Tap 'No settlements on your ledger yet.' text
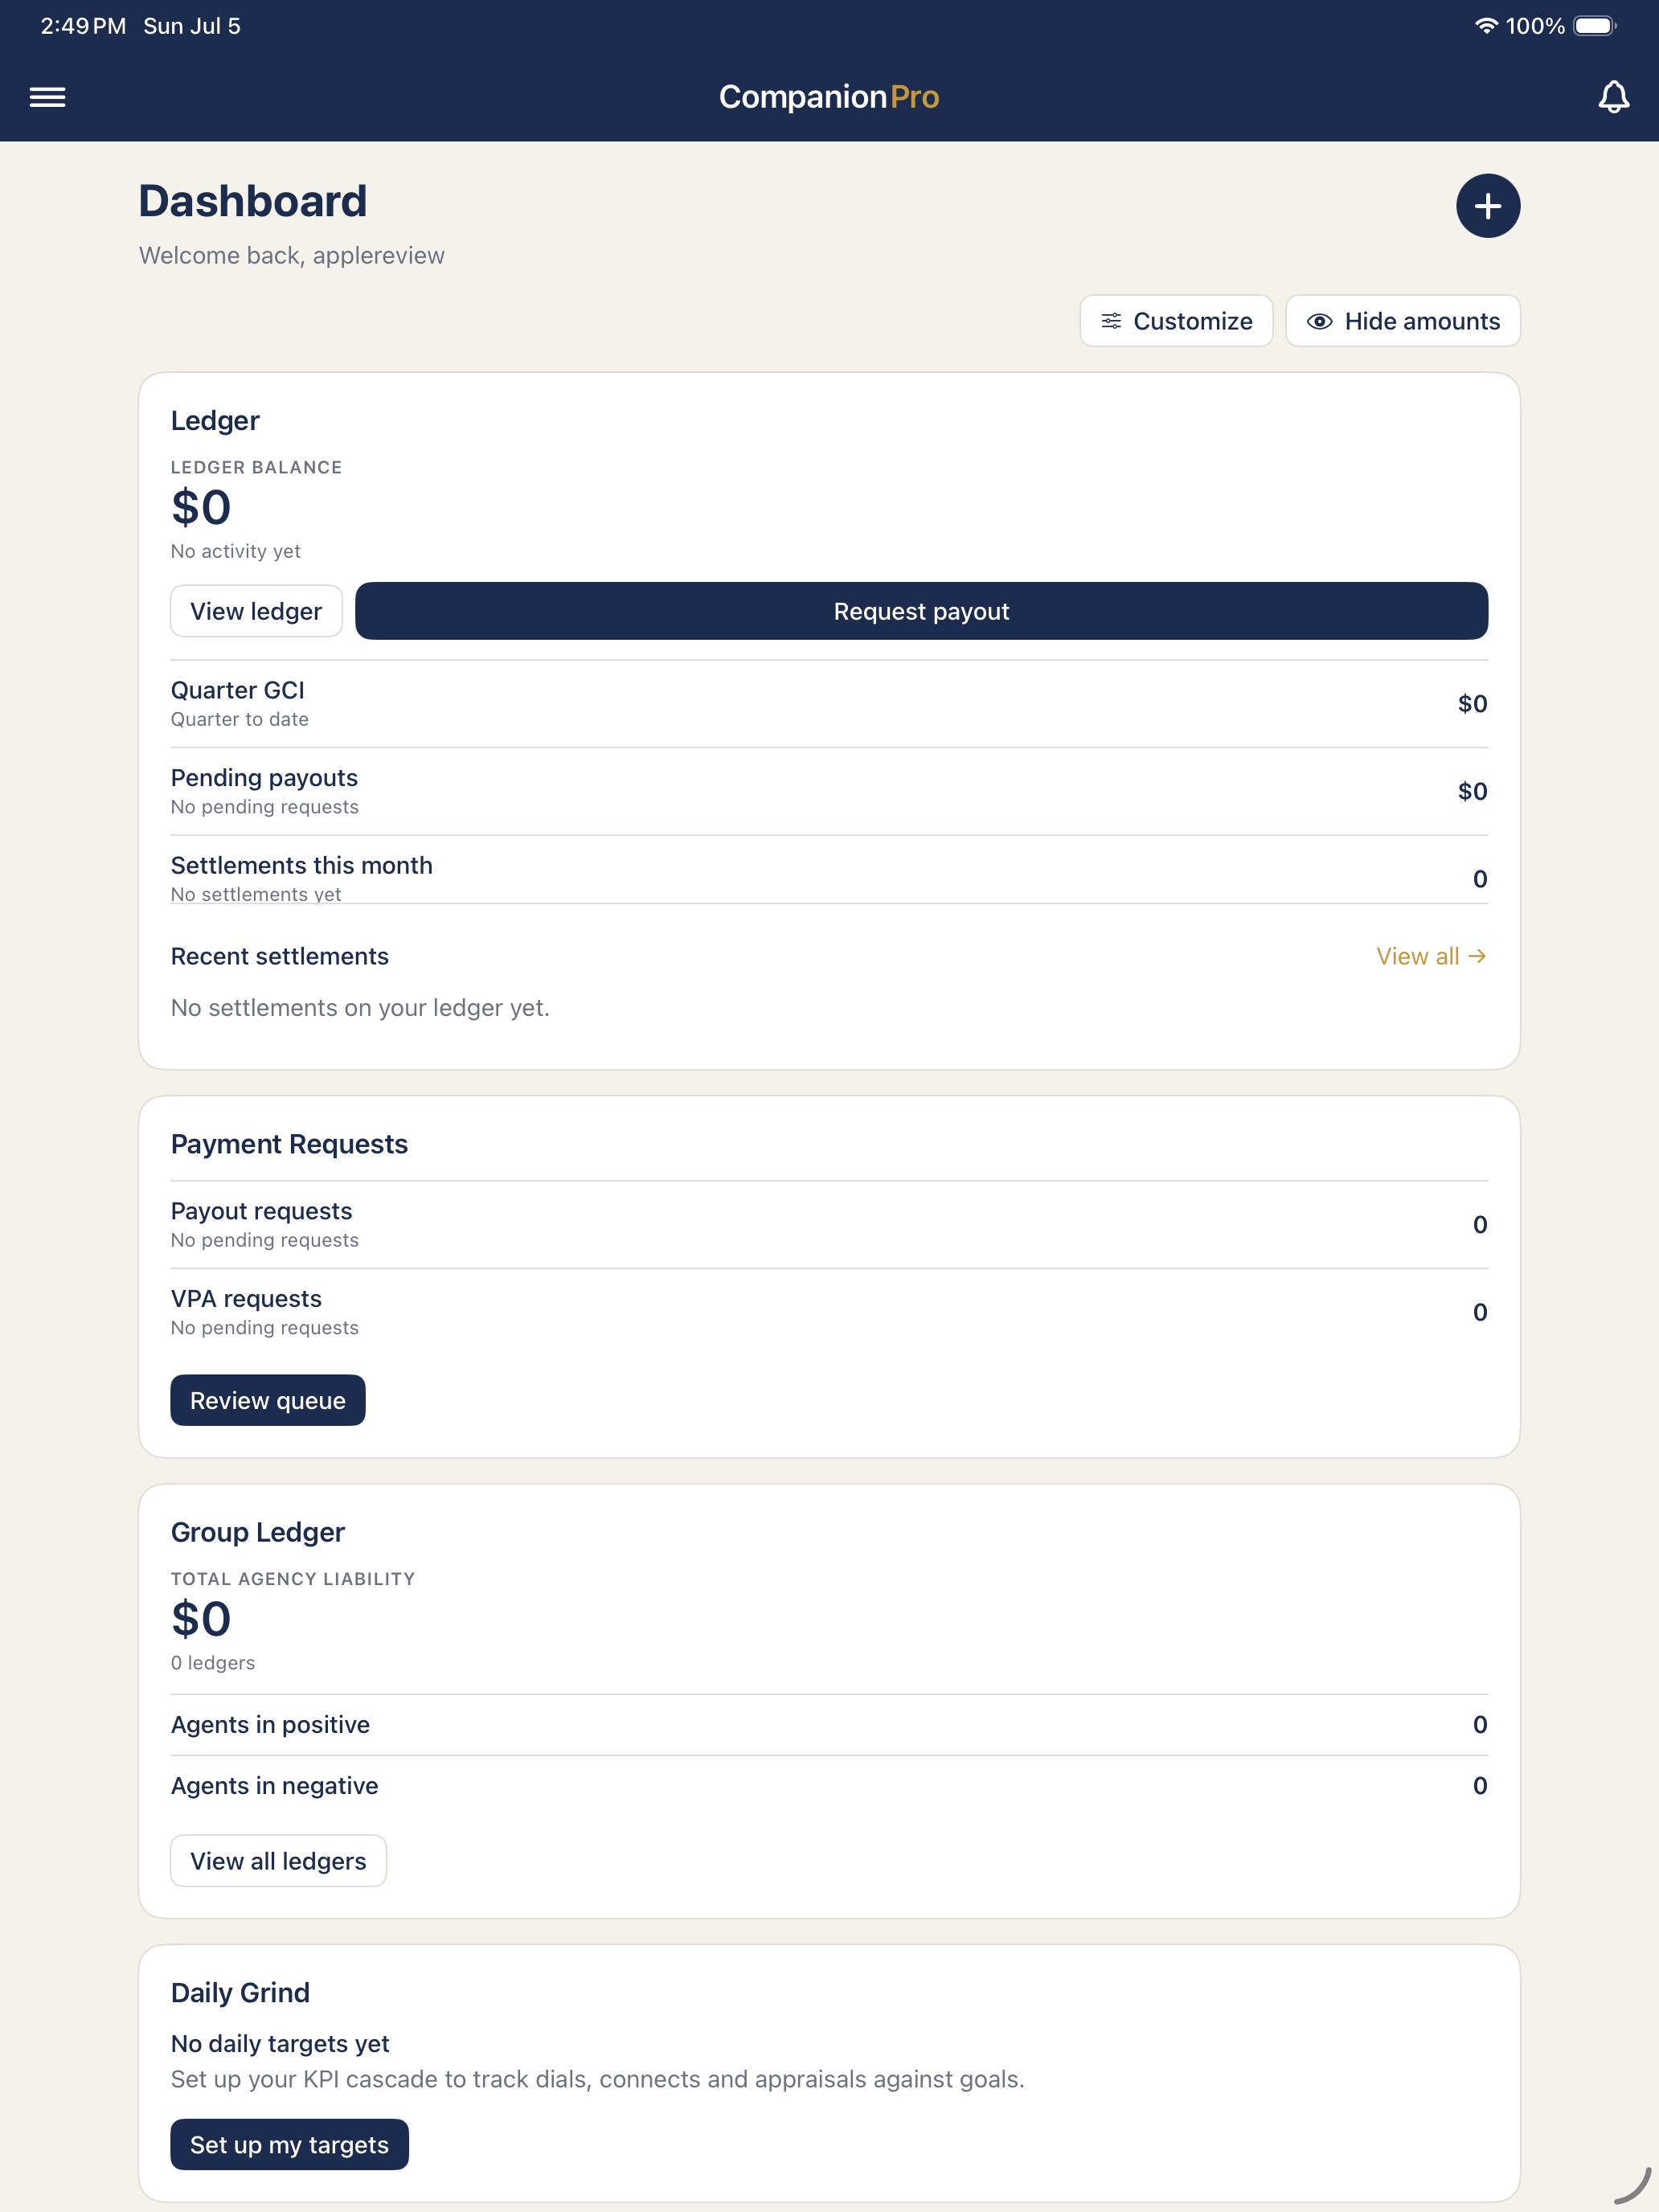Image resolution: width=1659 pixels, height=2212 pixels. [360, 1007]
